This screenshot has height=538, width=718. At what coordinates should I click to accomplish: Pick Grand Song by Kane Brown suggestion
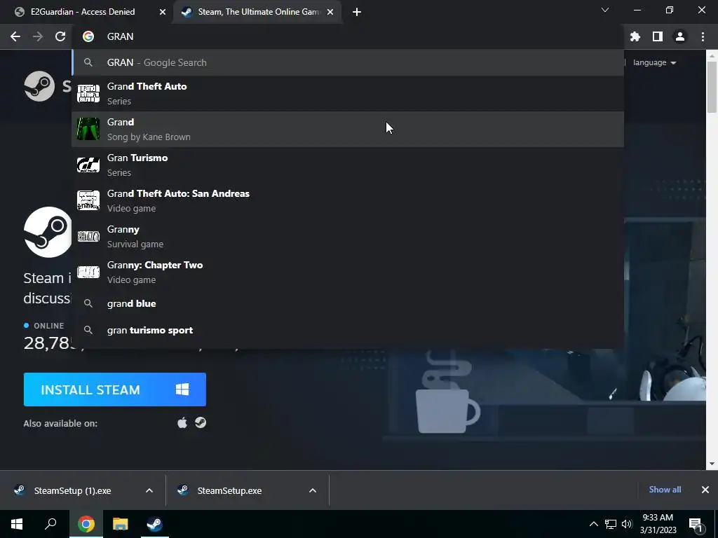point(348,130)
